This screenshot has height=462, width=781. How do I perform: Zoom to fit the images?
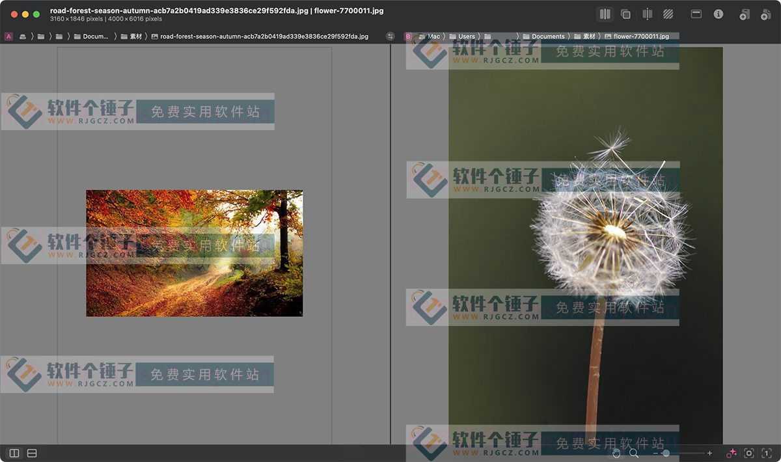point(749,453)
